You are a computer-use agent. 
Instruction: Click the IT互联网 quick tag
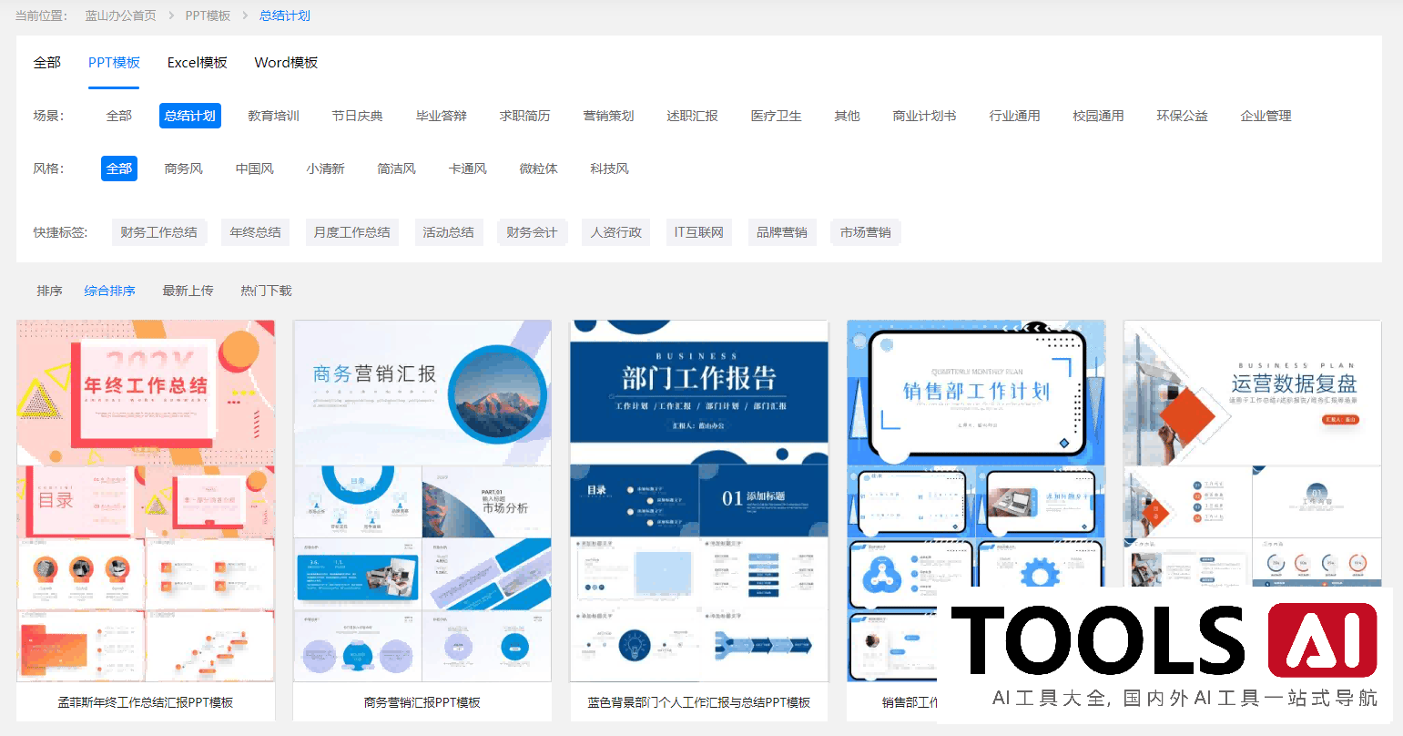pyautogui.click(x=698, y=232)
